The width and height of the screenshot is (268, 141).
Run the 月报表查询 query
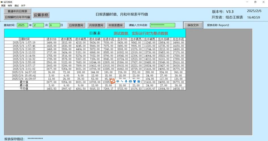[96, 25]
